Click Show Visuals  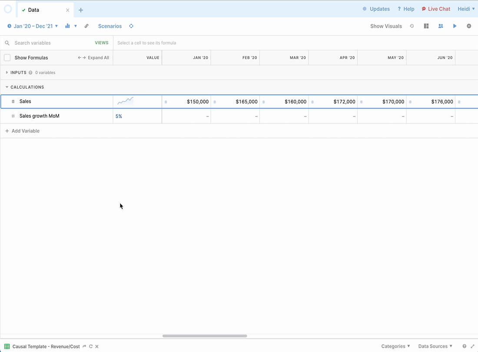[x=386, y=26]
